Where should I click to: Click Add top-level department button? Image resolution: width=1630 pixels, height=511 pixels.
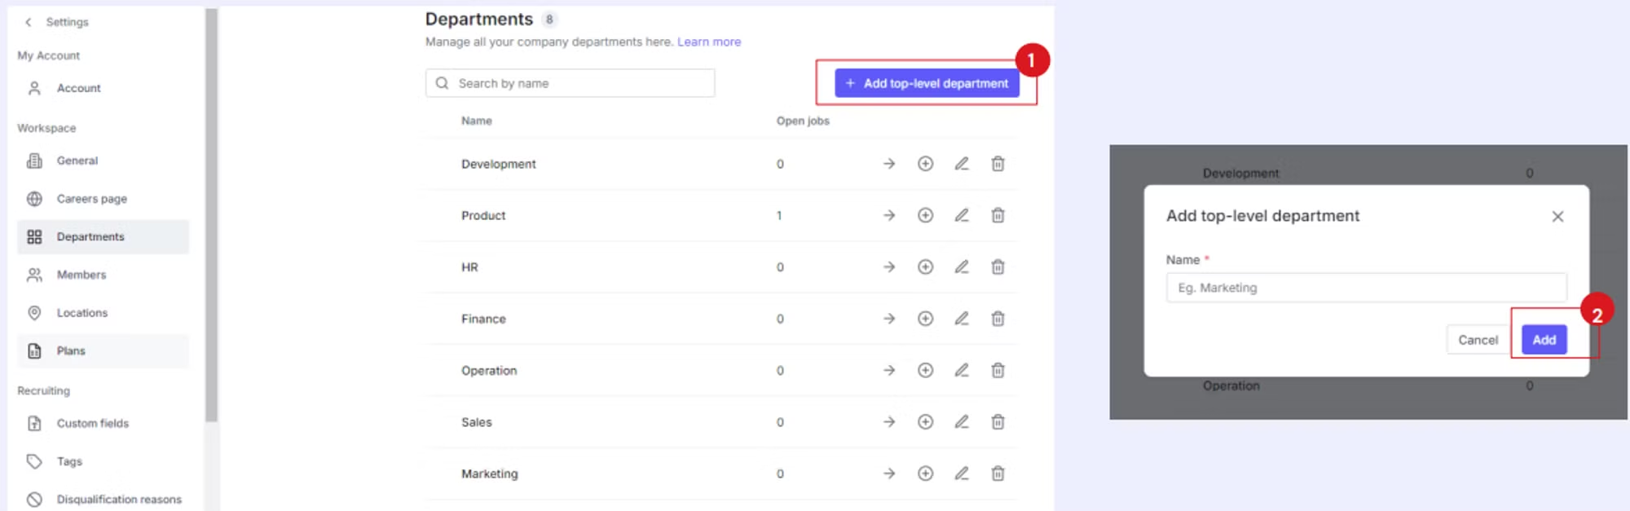927,83
